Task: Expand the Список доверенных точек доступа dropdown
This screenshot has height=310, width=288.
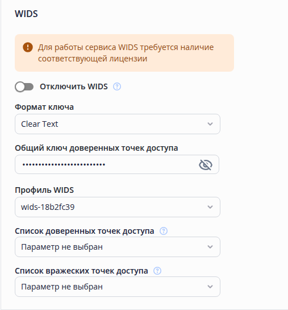Action: click(118, 247)
